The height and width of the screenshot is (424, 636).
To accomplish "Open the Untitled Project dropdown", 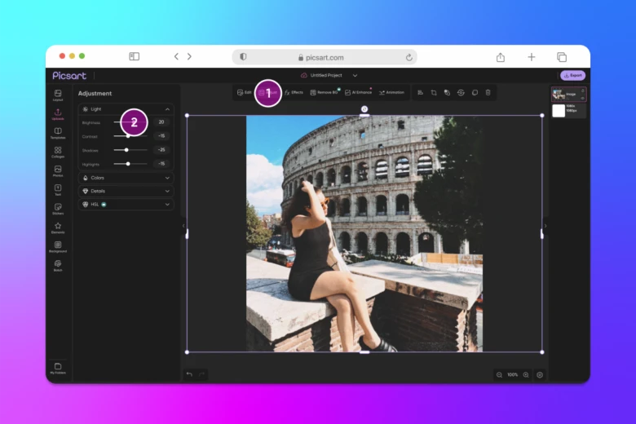I will point(355,75).
